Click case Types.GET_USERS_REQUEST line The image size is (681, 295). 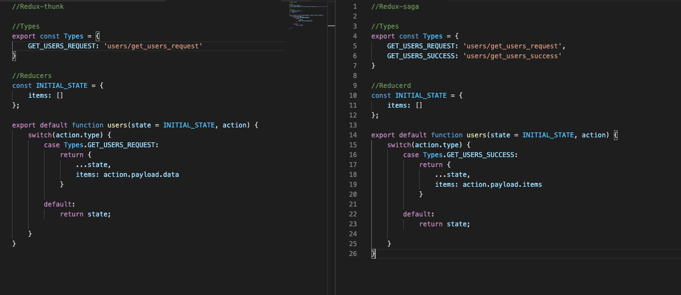101,145
